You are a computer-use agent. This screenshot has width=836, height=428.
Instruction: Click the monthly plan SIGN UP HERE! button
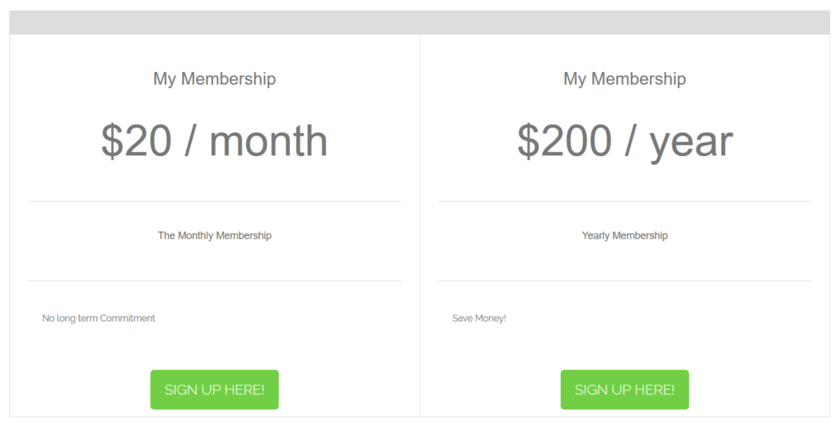[x=215, y=390]
